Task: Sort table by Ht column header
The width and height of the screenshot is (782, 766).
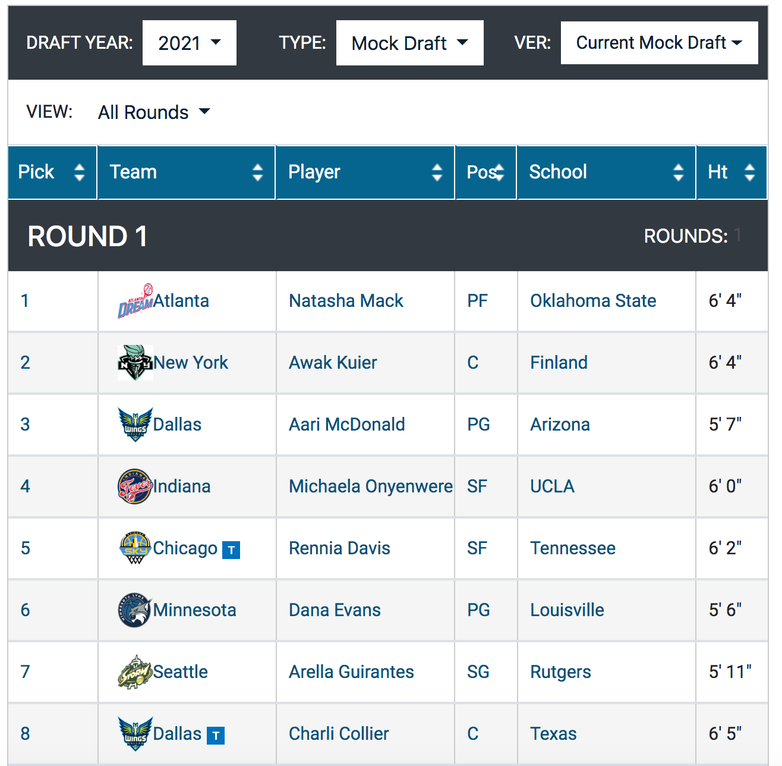Action: tap(731, 172)
